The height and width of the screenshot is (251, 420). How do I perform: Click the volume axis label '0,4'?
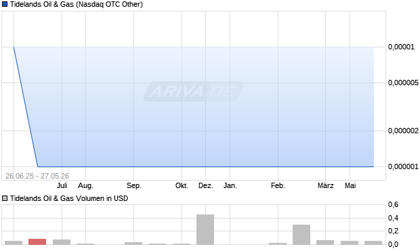point(393,218)
